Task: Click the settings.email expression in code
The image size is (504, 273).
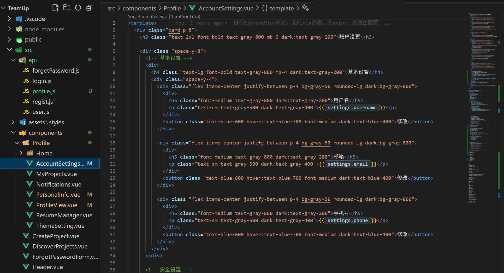Action: (x=347, y=164)
